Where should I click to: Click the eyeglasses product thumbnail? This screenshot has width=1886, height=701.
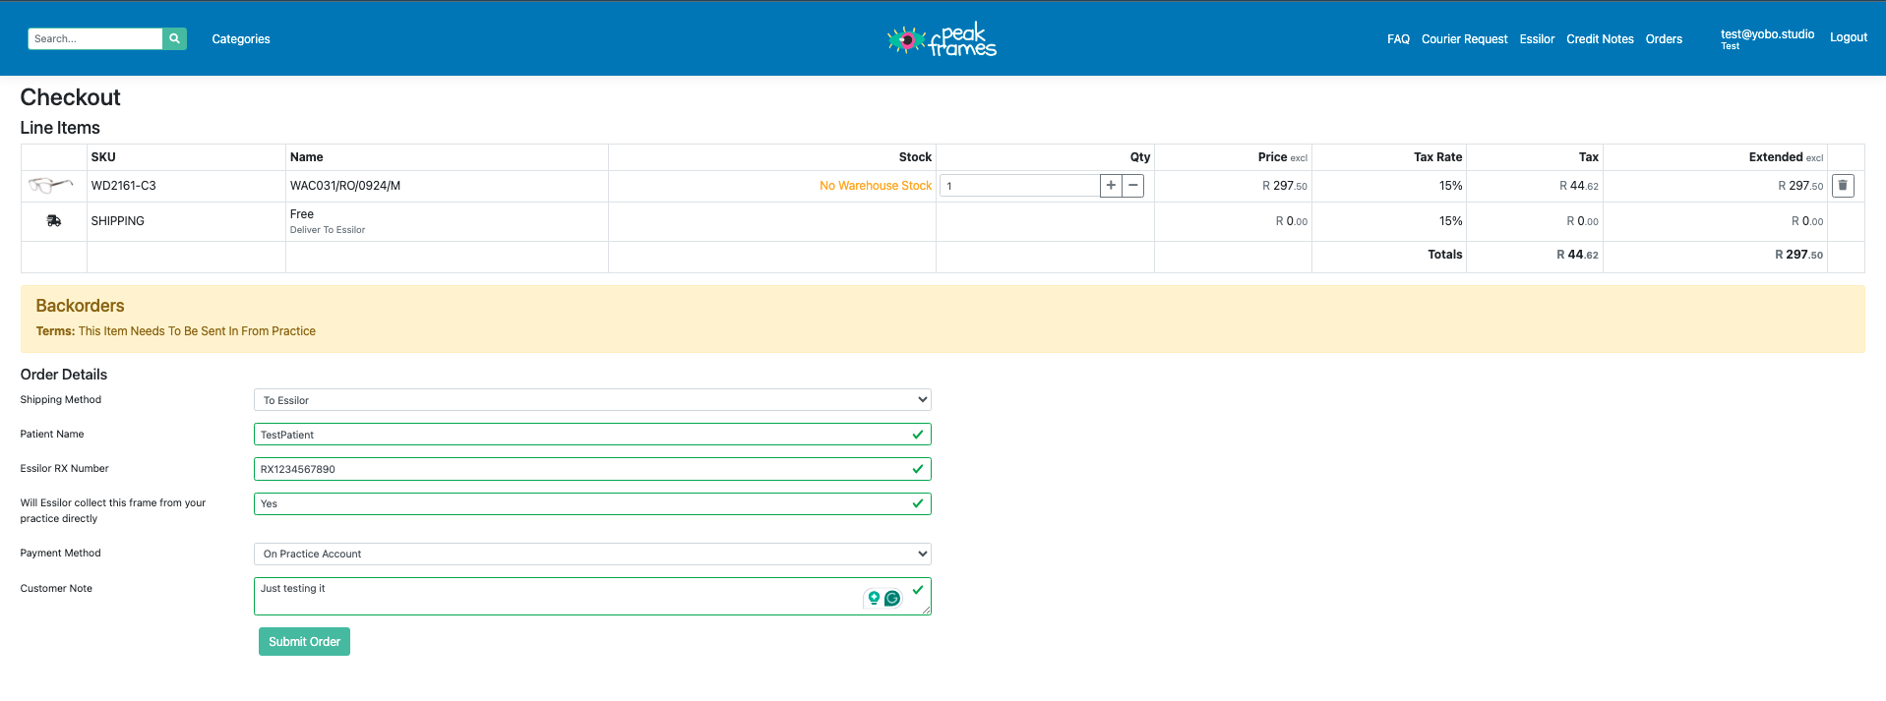[x=51, y=185]
